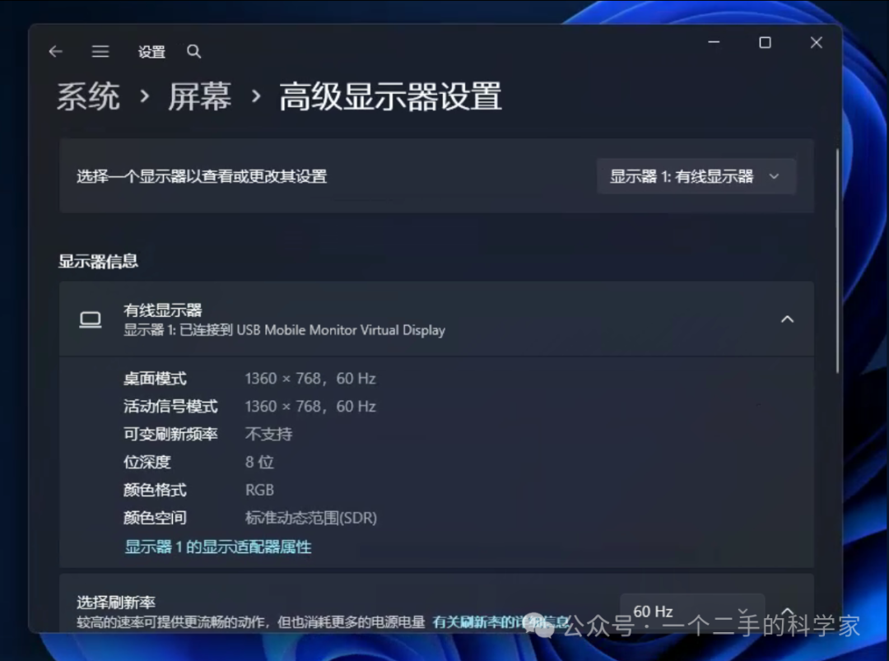Click the 活动信号模式 value 1360 × 768, 60 Hz
This screenshot has height=661, width=889.
[310, 406]
